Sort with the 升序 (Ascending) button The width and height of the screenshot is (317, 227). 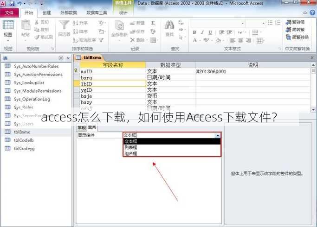(80, 23)
